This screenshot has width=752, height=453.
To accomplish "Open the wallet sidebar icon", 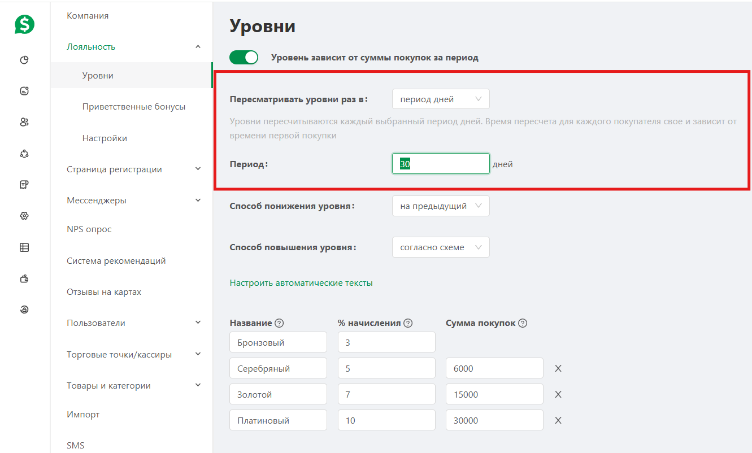I will point(24,278).
